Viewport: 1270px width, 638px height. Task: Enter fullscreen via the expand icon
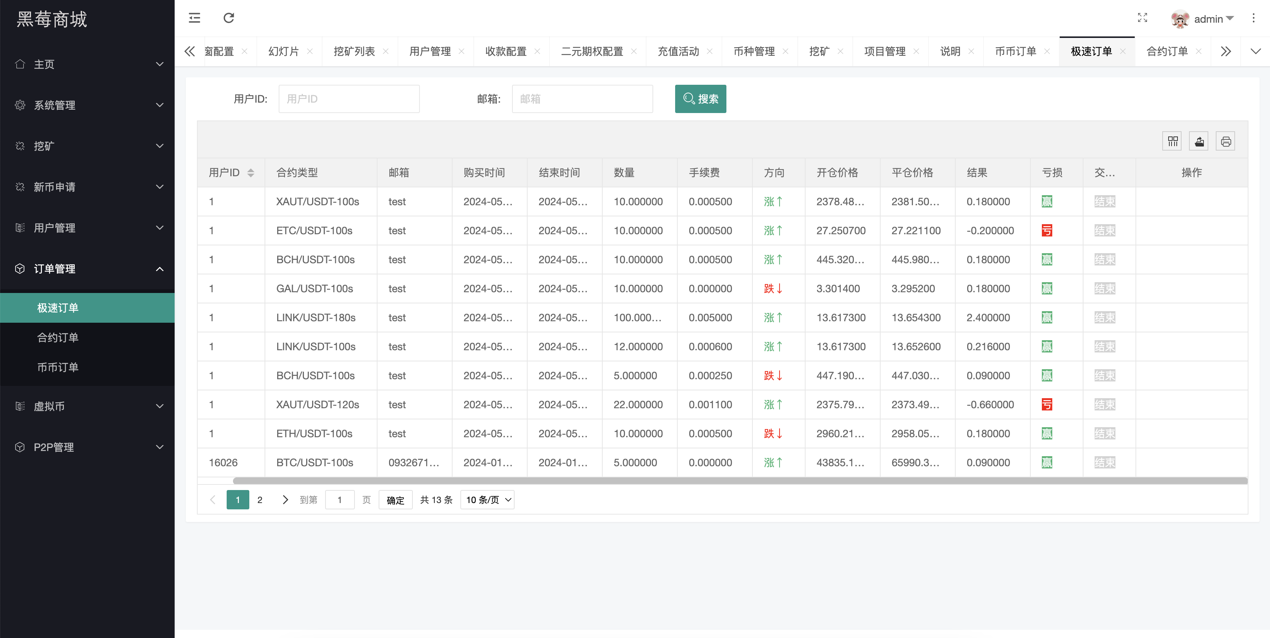[1142, 18]
